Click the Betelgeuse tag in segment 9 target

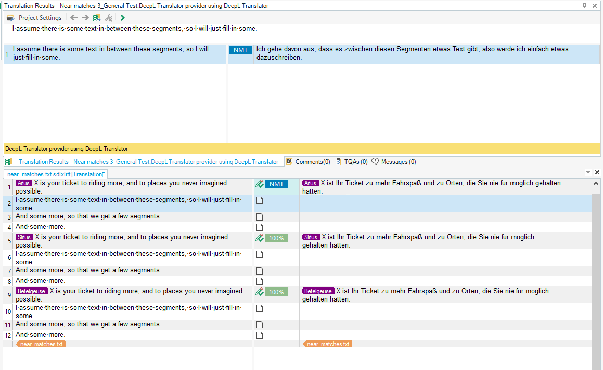[318, 291]
